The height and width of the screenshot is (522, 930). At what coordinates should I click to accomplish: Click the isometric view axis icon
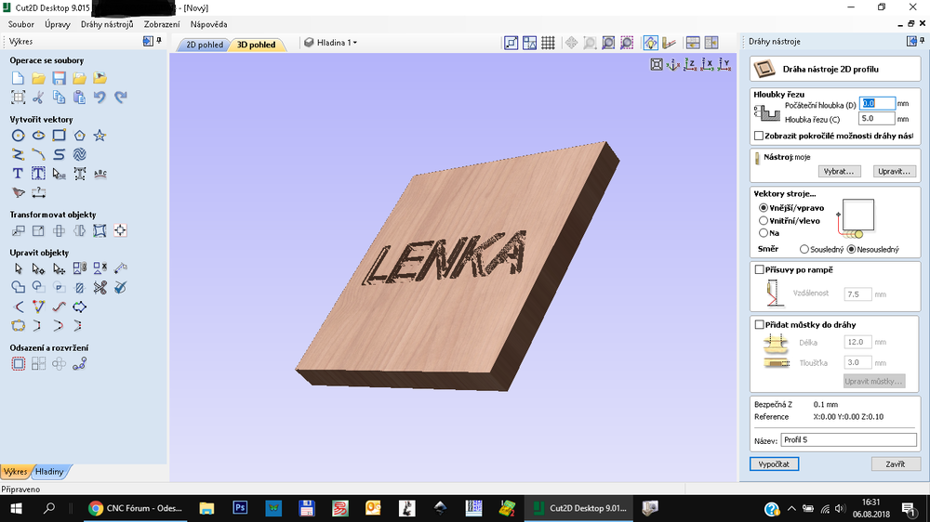[x=673, y=64]
